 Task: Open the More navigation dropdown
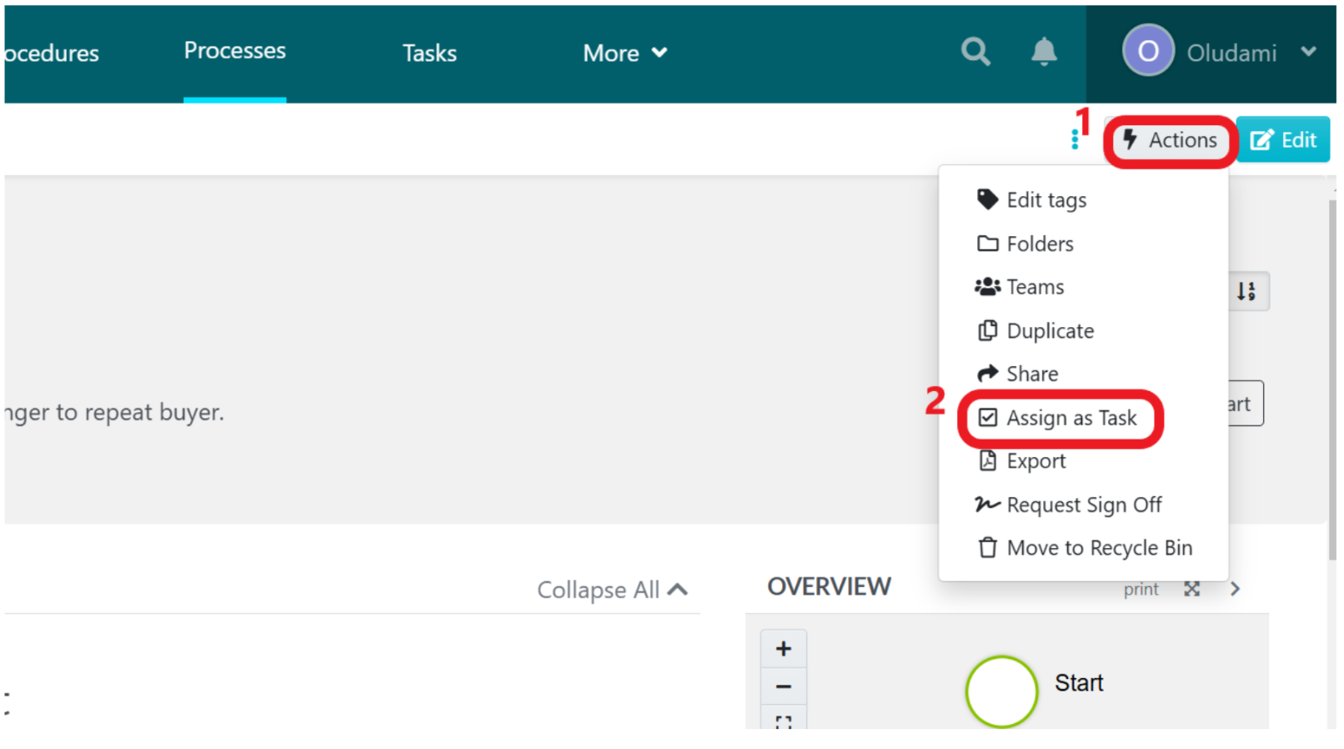click(x=624, y=53)
